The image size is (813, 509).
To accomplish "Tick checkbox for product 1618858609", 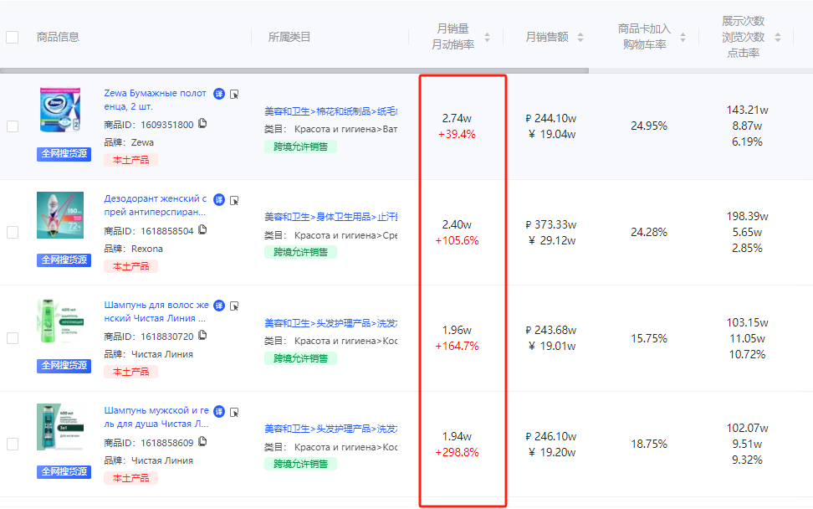I will tap(13, 445).
